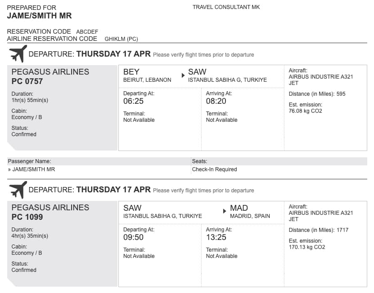This screenshot has width=374, height=293.
Task: Click the airplane icon beside the second departure heading
Action: tap(18, 190)
